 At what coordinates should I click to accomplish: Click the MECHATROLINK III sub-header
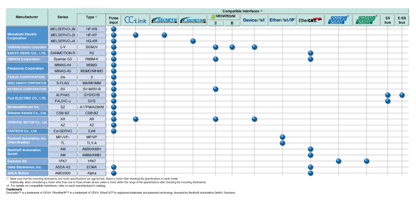[232, 23]
